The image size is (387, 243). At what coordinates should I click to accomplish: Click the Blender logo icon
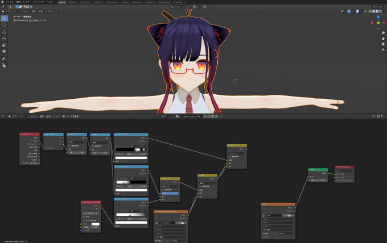coord(2,2)
